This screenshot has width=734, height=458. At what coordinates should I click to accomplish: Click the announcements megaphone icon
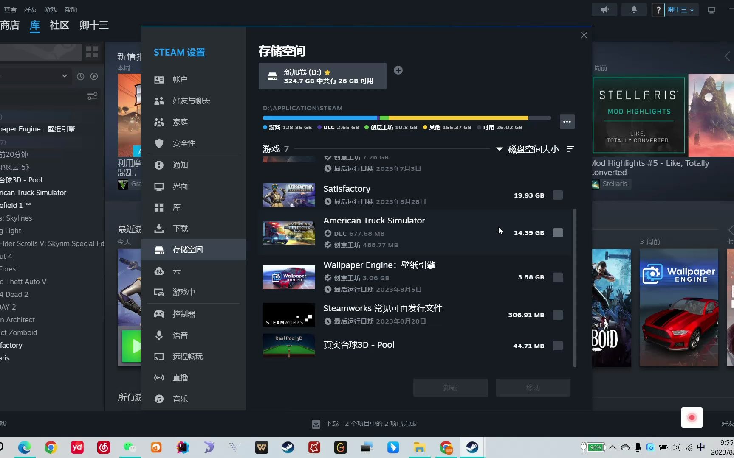tap(604, 10)
